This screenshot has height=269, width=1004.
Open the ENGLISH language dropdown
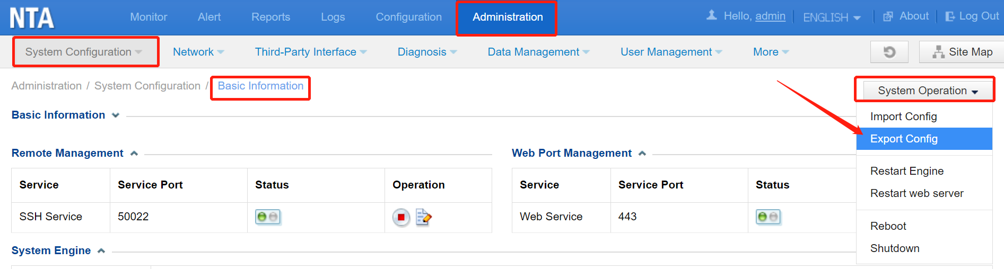coord(831,17)
